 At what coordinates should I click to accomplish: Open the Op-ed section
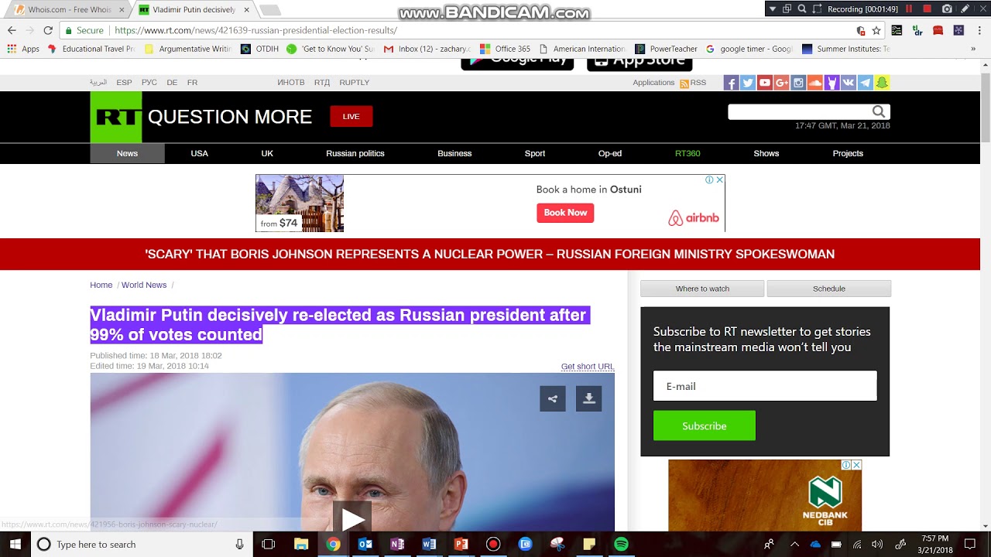coord(610,153)
